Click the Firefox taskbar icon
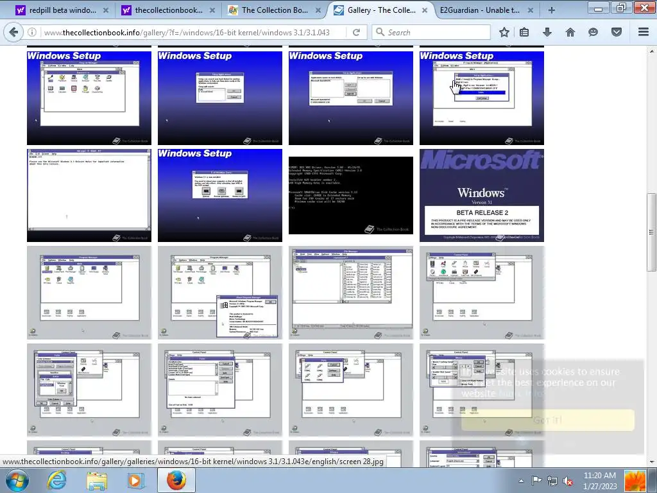657x493 pixels. click(x=176, y=480)
